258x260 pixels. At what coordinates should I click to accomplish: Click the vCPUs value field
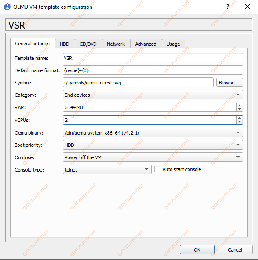coord(150,120)
